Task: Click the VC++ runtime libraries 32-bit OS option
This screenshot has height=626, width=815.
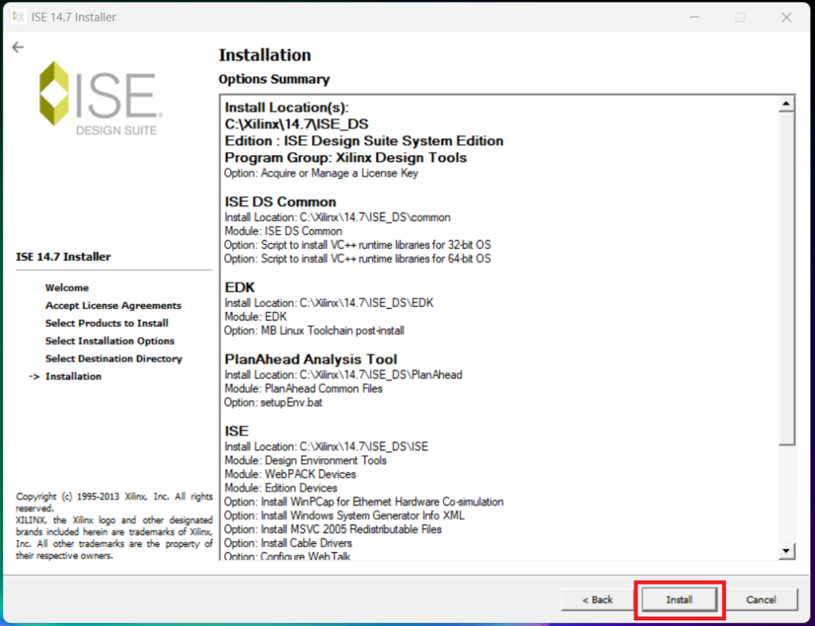Action: pyautogui.click(x=357, y=245)
